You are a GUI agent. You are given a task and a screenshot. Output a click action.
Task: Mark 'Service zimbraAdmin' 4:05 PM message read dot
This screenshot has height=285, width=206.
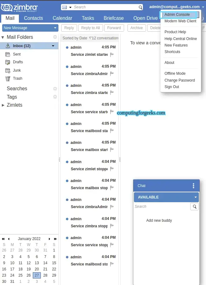coord(67,67)
